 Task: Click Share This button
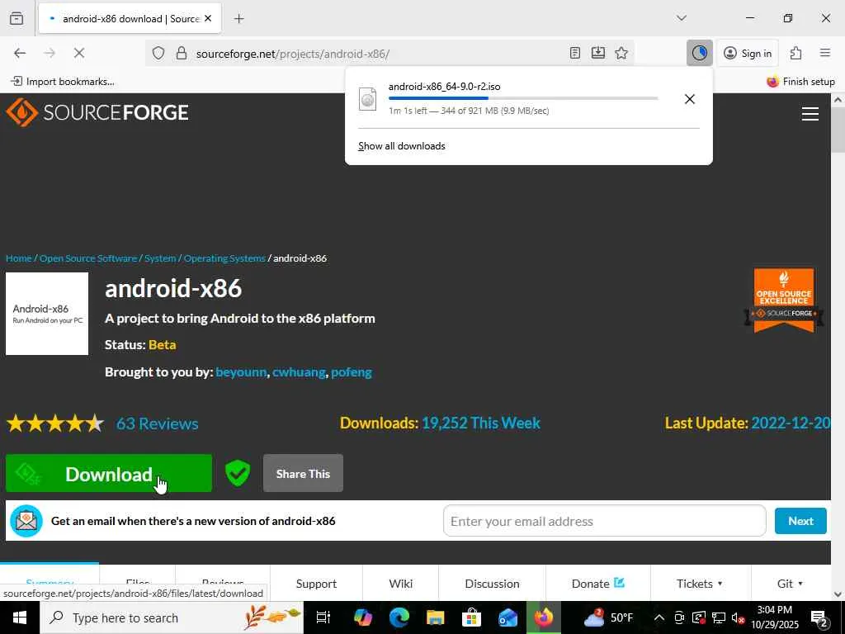(x=303, y=473)
